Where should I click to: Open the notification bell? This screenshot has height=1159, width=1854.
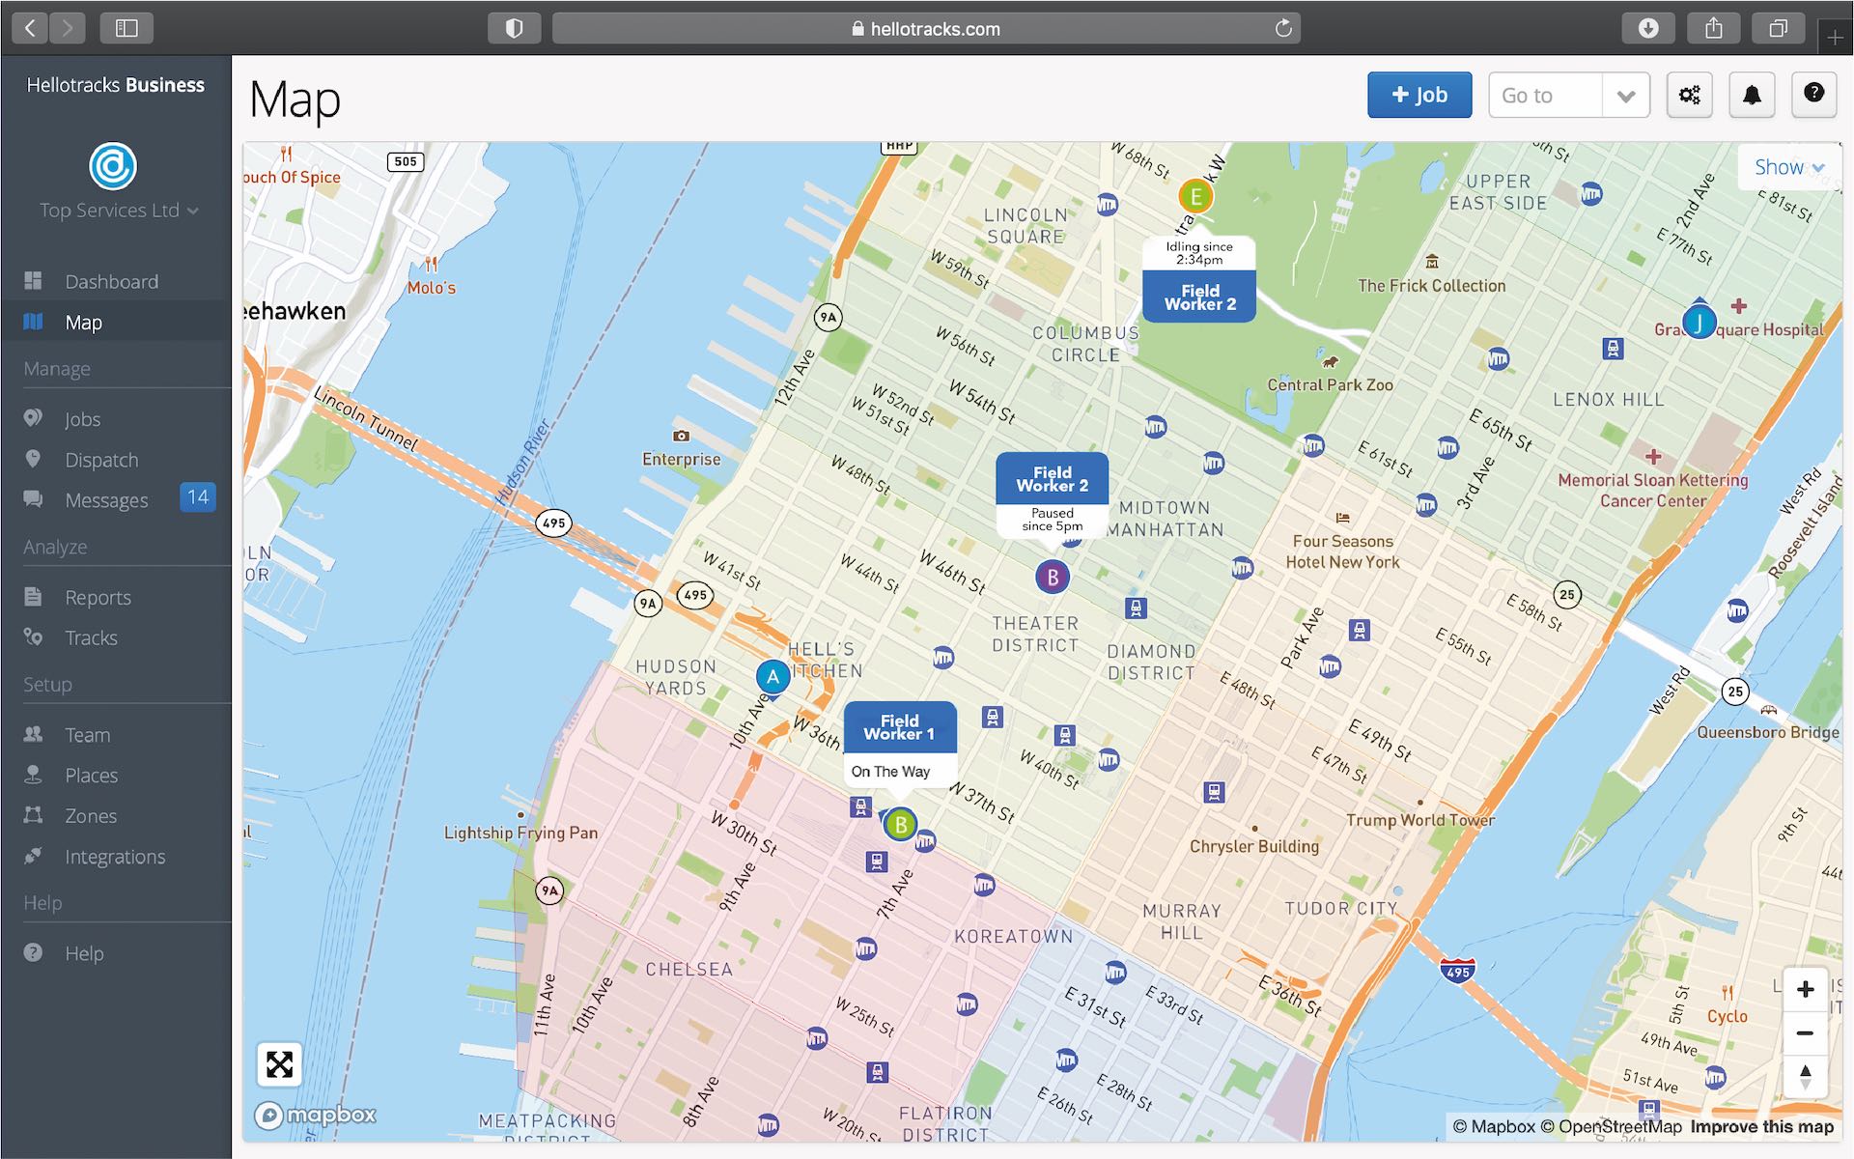[1751, 94]
